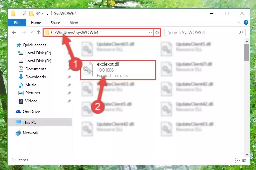256x170 pixels.
Task: Open Downloads folder in sidebar
Action: tap(36, 77)
